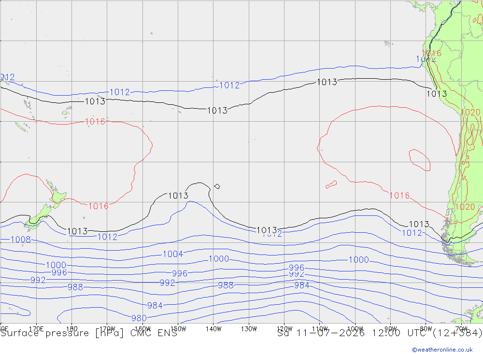Click the 120W longitude label

click(284, 329)
